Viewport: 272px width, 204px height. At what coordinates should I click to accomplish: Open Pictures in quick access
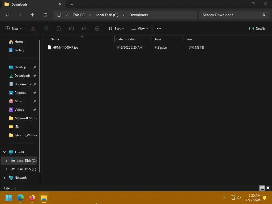click(x=17, y=93)
